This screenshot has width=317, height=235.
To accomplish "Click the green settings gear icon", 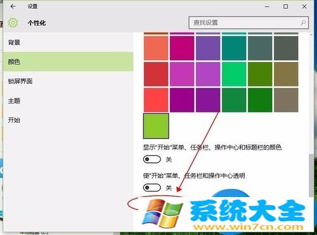I will (13, 23).
